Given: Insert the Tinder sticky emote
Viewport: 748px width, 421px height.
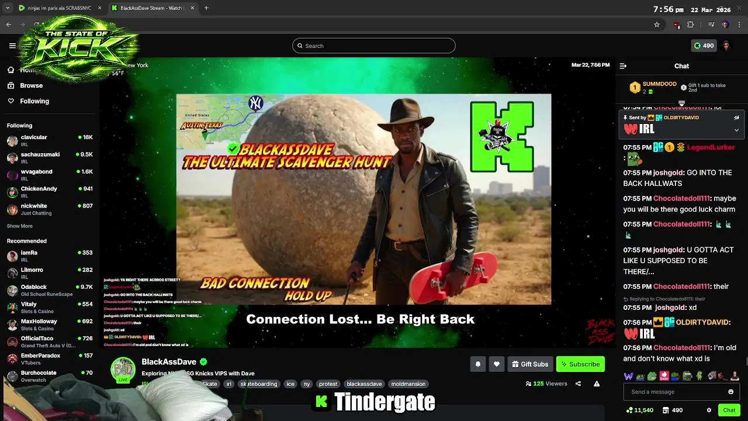Looking at the screenshot, I should tap(664, 376).
